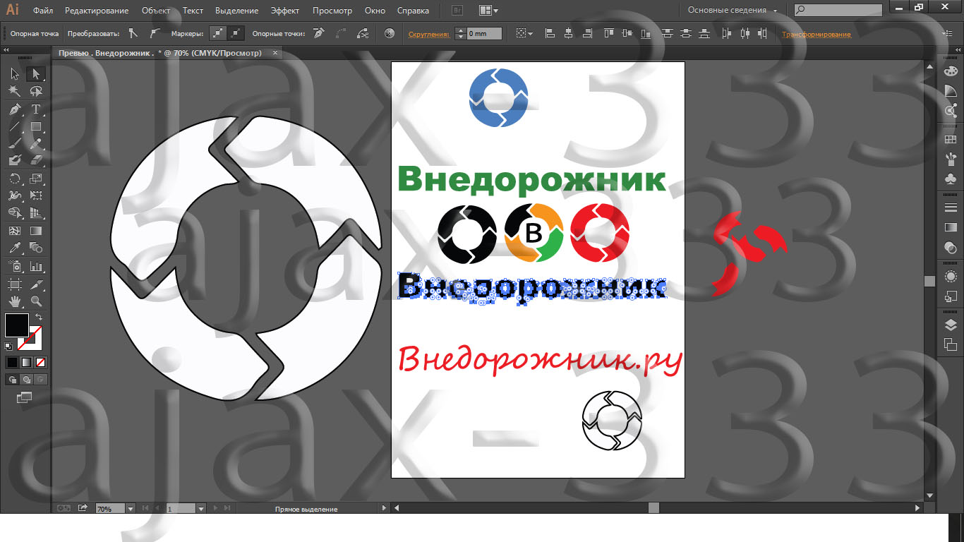964x542 pixels.
Task: Click the horizontal scrollbar thumb
Action: (x=653, y=508)
